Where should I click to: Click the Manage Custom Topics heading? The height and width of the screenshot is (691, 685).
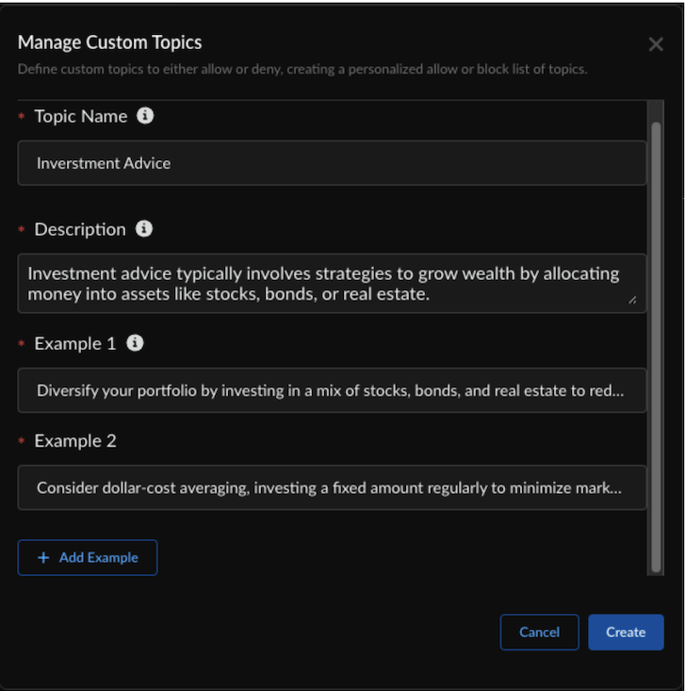tap(109, 41)
